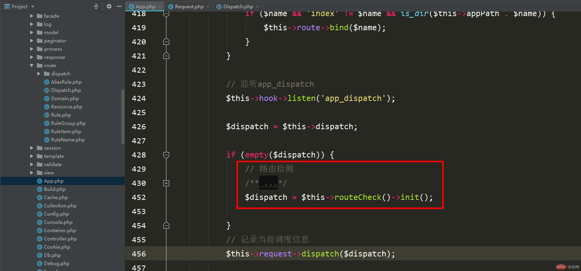The height and width of the screenshot is (271, 581).
Task: Select Build.php file icon
Action: coord(40,189)
